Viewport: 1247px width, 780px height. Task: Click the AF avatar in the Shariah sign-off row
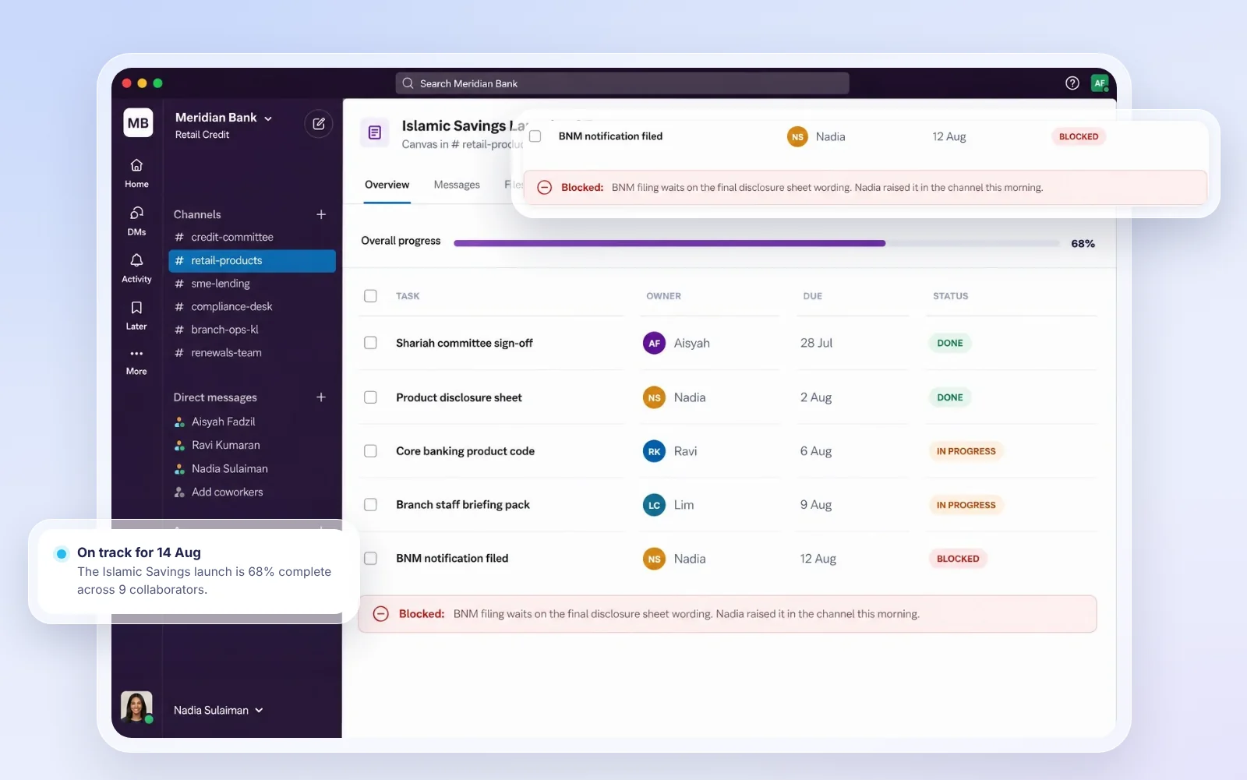click(654, 343)
